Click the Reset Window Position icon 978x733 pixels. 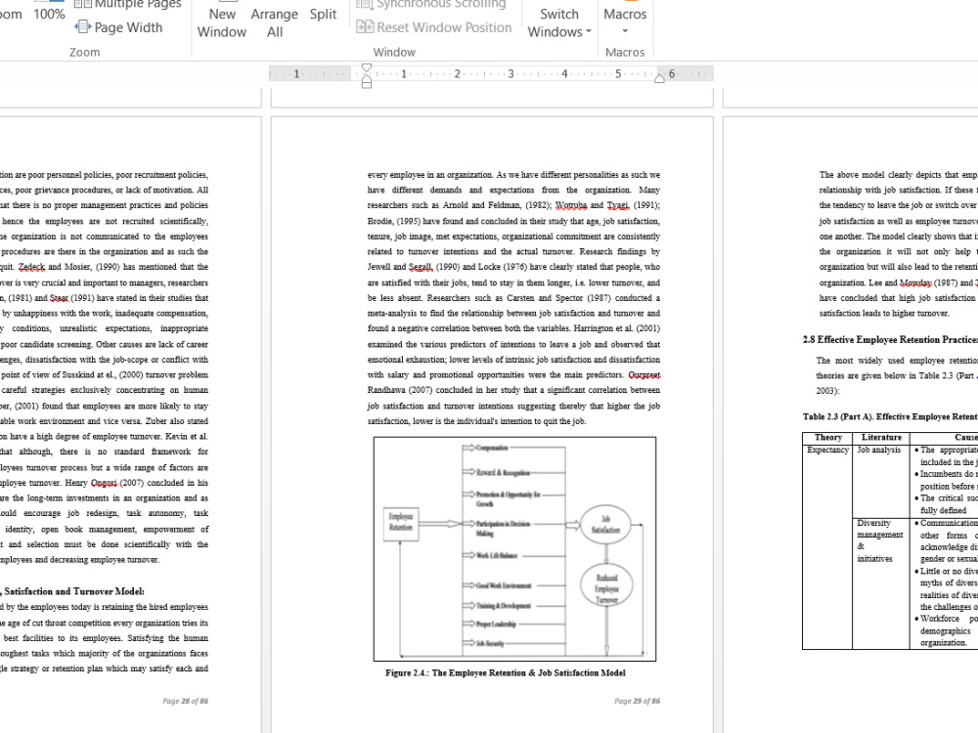pyautogui.click(x=364, y=26)
